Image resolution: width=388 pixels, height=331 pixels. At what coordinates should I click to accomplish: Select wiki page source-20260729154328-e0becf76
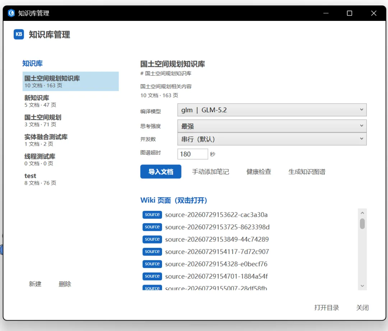(x=249, y=264)
